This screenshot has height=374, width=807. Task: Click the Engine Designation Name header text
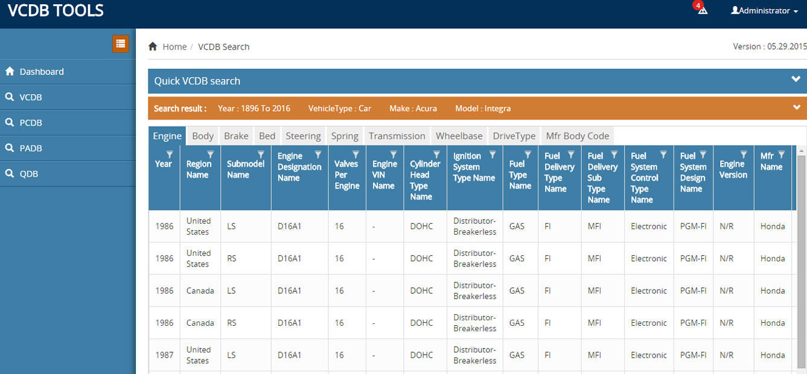pos(299,167)
